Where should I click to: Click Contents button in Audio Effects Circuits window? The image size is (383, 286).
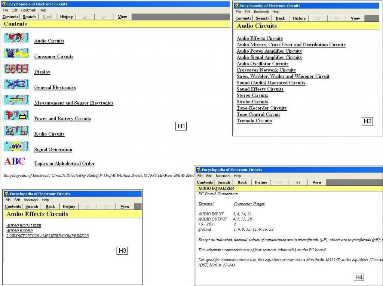coord(13,206)
